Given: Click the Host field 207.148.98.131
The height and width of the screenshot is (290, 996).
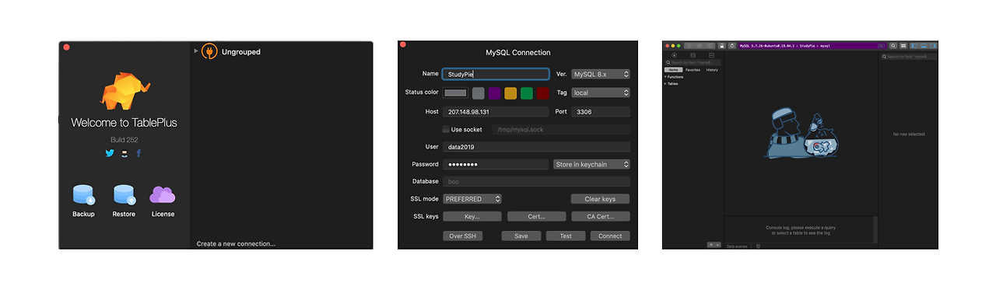Looking at the screenshot, I should pos(496,112).
